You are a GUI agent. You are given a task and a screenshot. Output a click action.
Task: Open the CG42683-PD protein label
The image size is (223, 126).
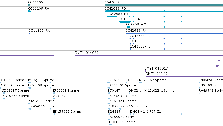pos(140,36)
